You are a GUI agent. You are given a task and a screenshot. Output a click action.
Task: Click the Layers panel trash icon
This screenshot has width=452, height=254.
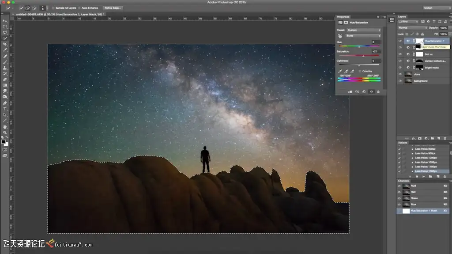point(445,138)
